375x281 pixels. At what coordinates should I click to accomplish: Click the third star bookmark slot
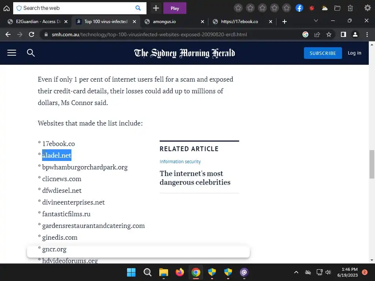[x=262, y=8]
